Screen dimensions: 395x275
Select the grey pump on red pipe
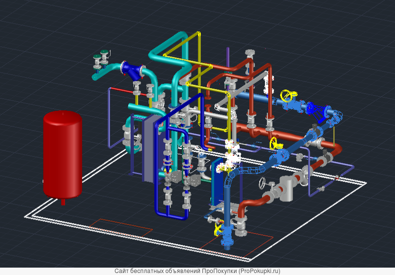click(287, 188)
